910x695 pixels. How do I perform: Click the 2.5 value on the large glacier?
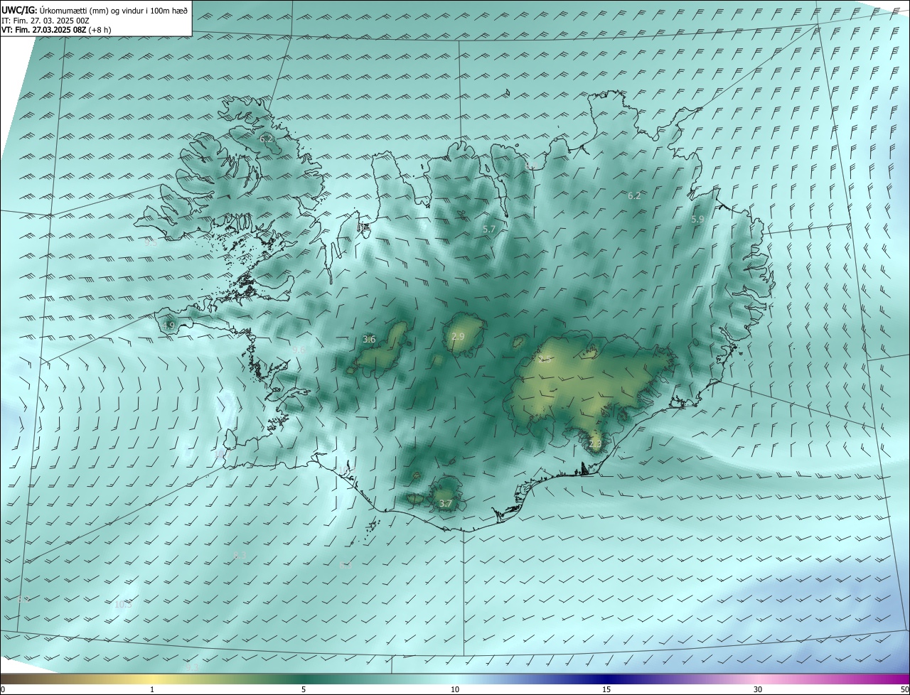click(x=545, y=359)
